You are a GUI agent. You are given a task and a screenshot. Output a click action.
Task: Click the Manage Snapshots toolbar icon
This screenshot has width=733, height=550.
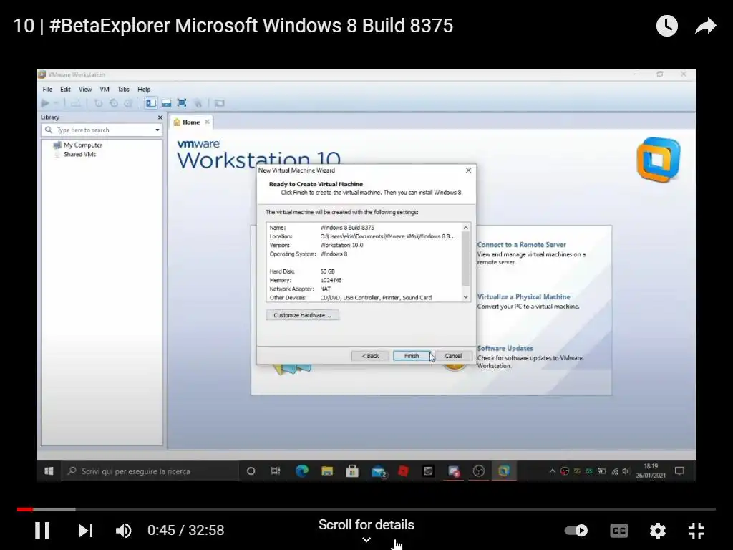pyautogui.click(x=128, y=103)
